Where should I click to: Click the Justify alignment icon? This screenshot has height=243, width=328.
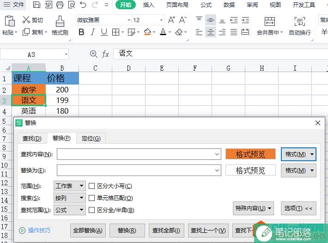pyautogui.click(x=234, y=32)
